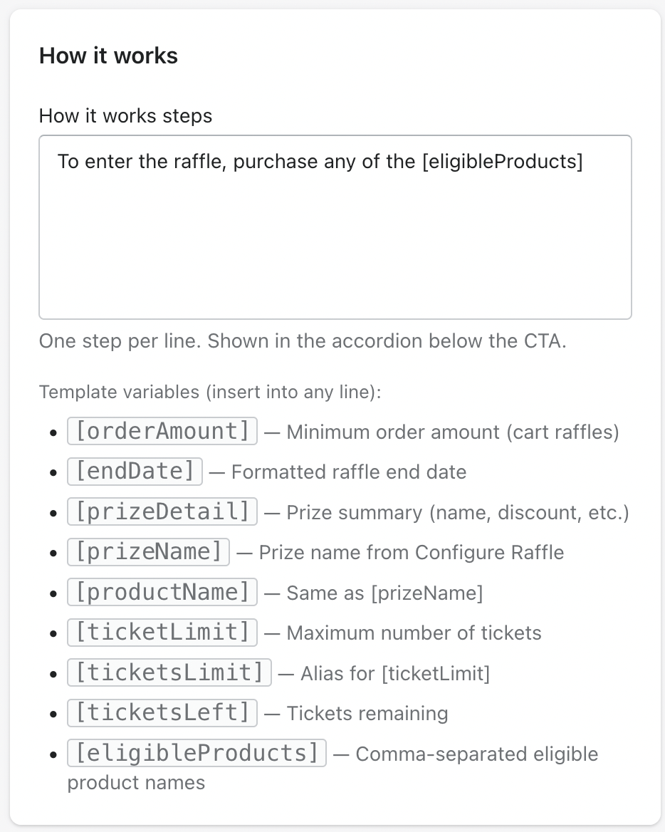Screen dimensions: 665x832
Task: Click the 'Formatted raffle end date' description
Action: (349, 472)
